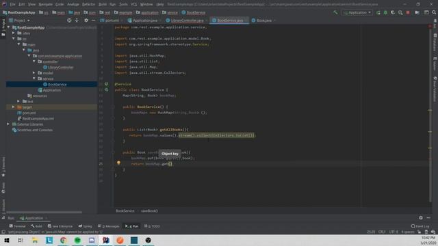Click the UTF-8 encoding status widget
The height and width of the screenshot is (246, 438).
(394, 232)
